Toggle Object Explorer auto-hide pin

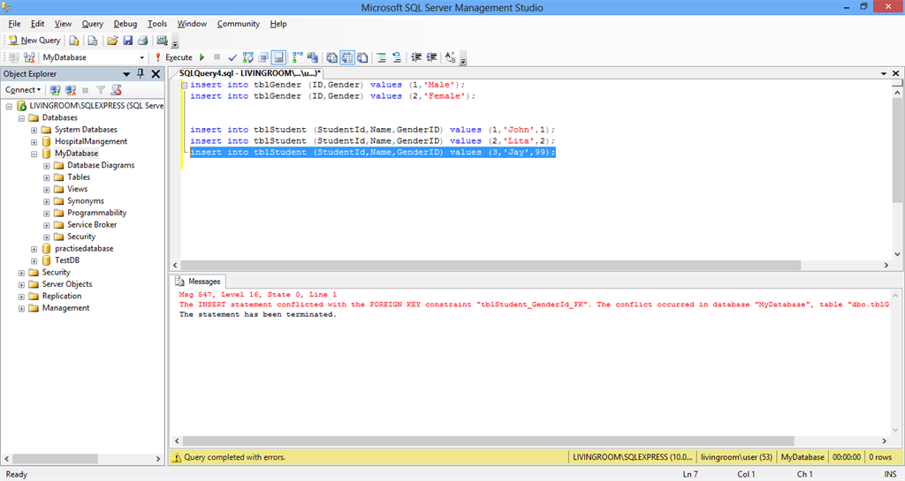pyautogui.click(x=141, y=74)
